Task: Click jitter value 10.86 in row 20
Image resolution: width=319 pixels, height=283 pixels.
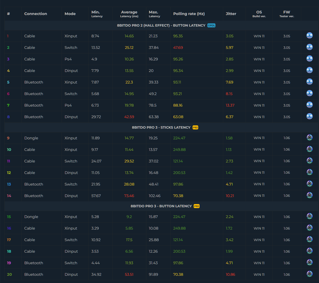Action: pyautogui.click(x=230, y=275)
